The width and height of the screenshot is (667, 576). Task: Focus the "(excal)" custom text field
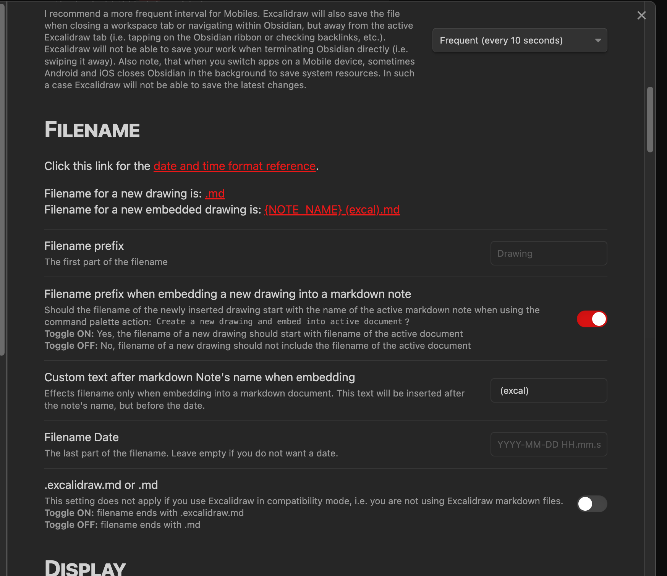coord(548,390)
